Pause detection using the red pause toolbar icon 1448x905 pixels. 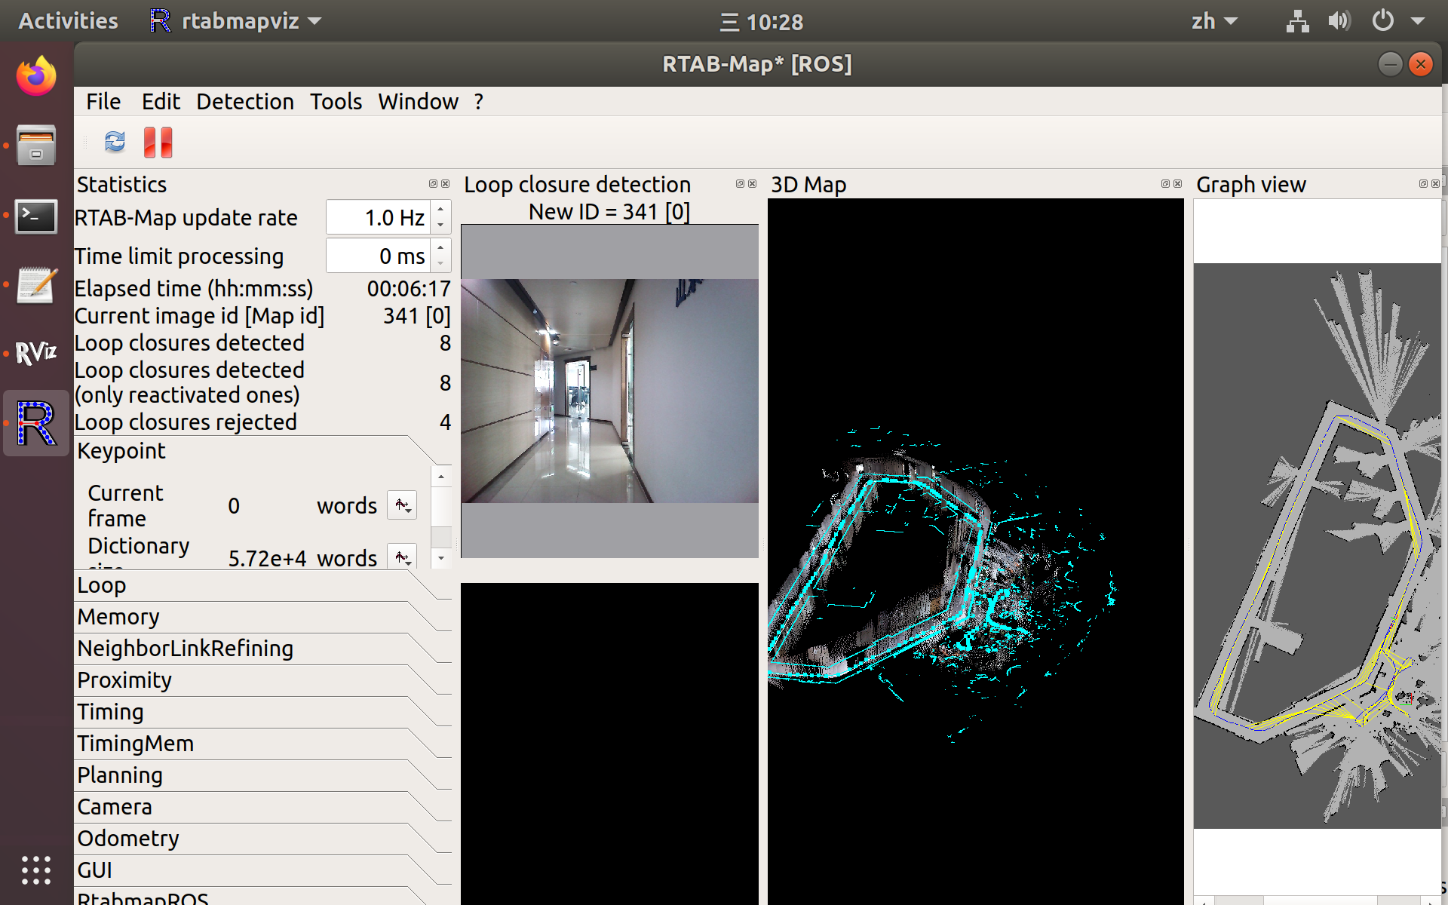(157, 142)
